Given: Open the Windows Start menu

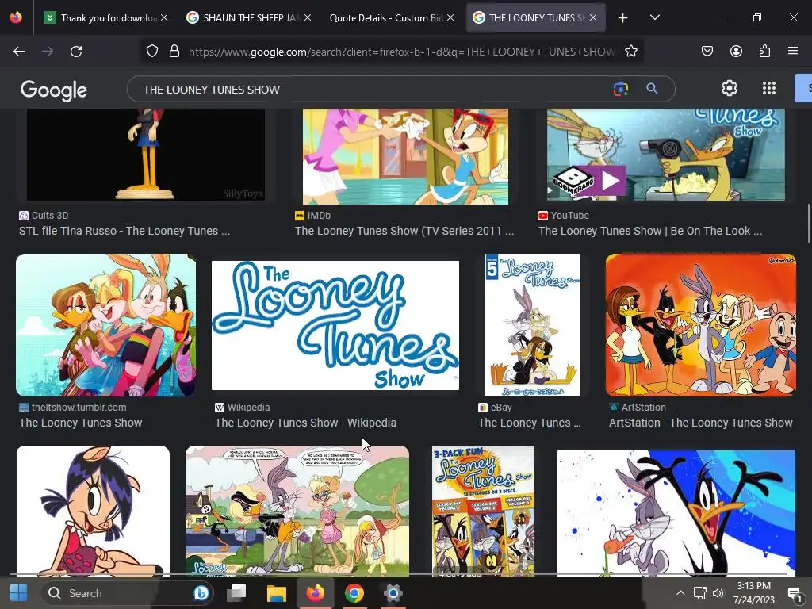Looking at the screenshot, I should pos(19,593).
